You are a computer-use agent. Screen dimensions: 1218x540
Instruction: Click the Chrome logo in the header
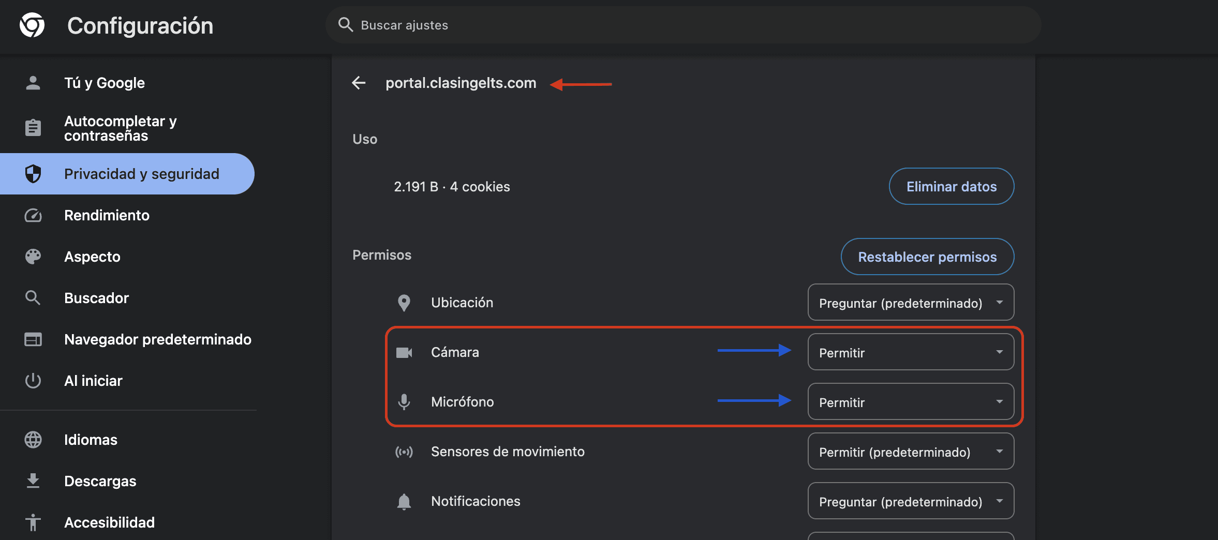(x=31, y=24)
